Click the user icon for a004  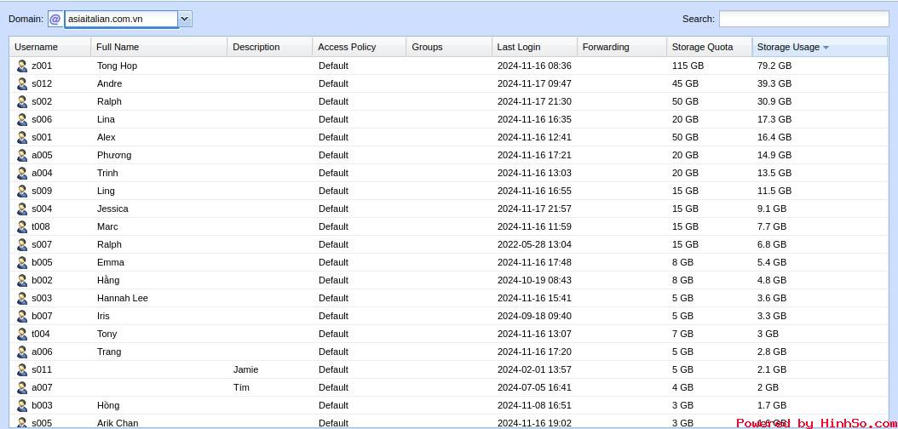click(x=22, y=173)
